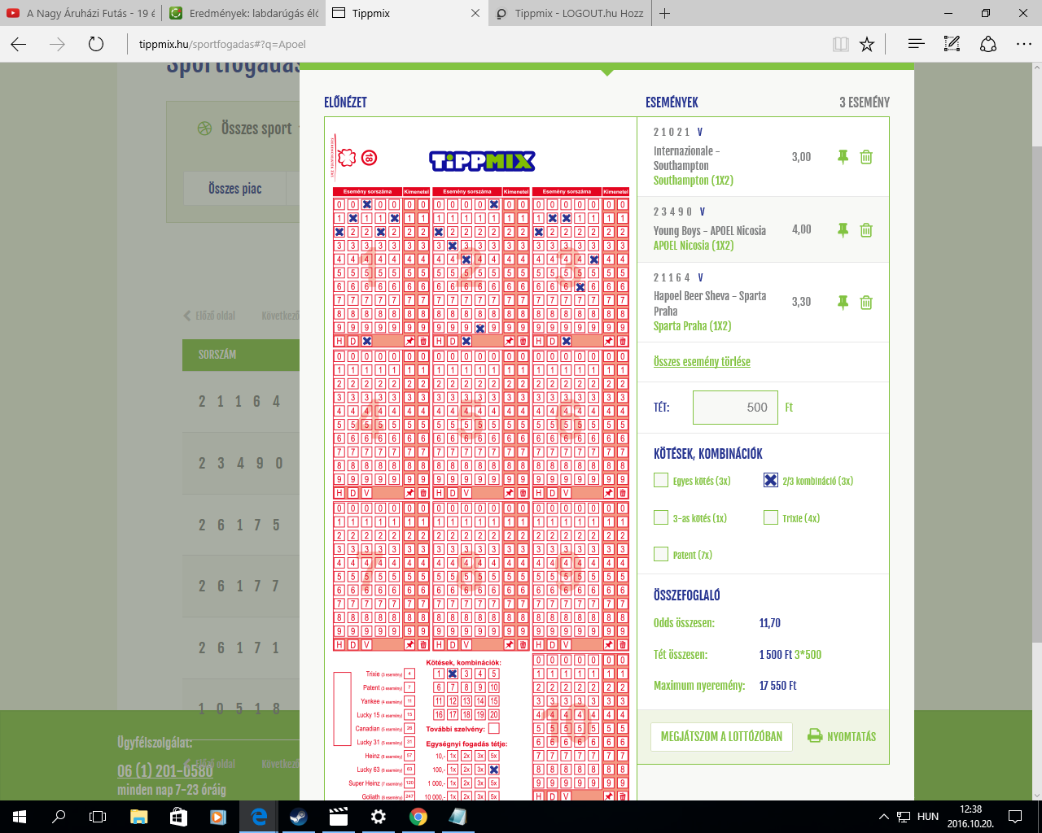Click the SORSZÁM column header
Image resolution: width=1042 pixels, height=833 pixels.
coord(217,355)
